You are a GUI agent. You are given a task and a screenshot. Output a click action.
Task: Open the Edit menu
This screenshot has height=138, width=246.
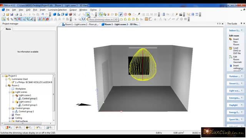pos(14,10)
